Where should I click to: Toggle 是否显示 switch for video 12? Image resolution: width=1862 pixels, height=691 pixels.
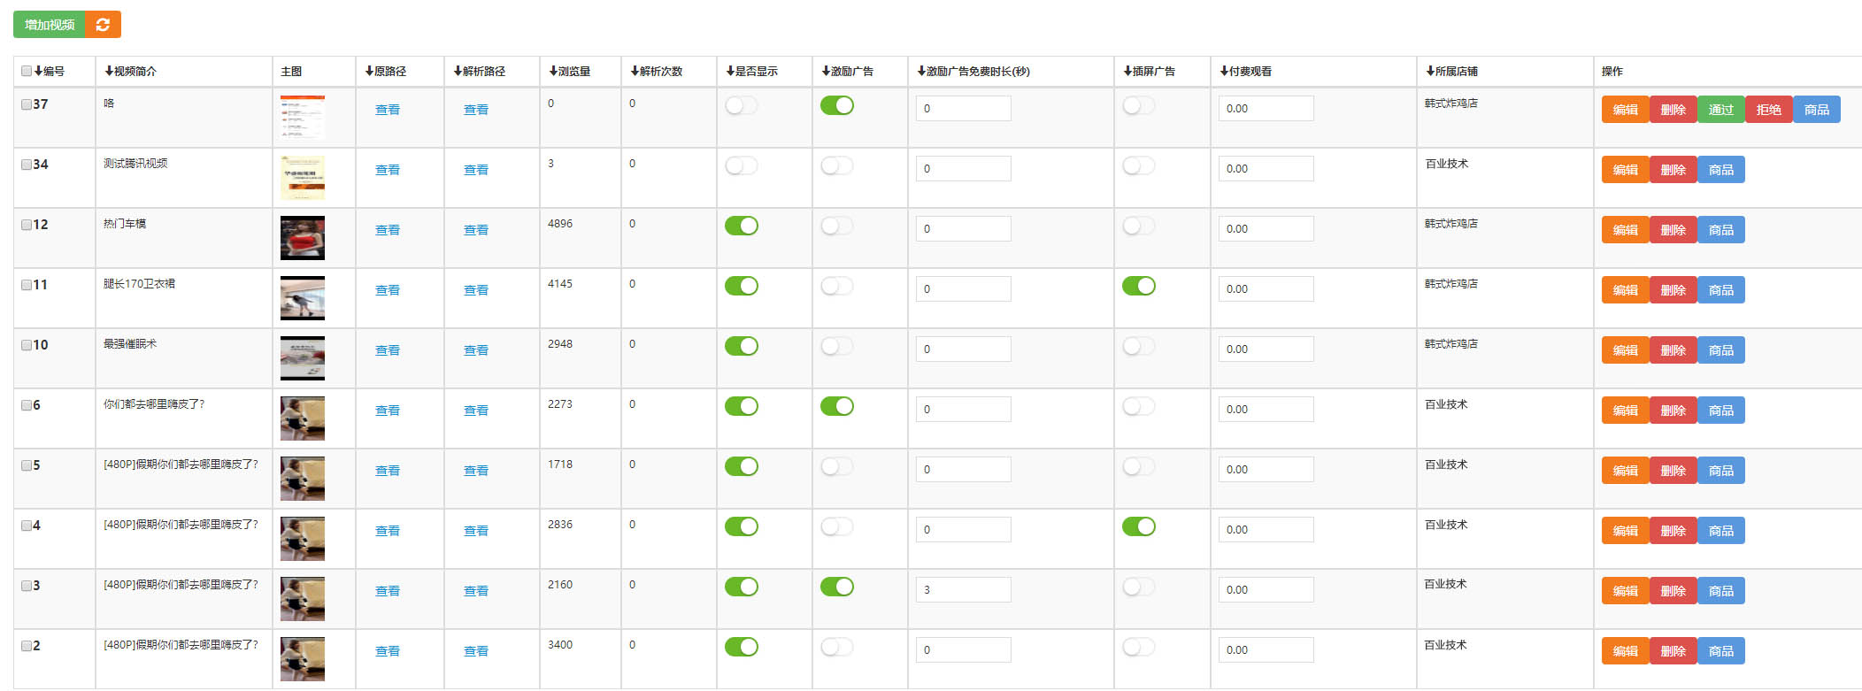tap(742, 226)
